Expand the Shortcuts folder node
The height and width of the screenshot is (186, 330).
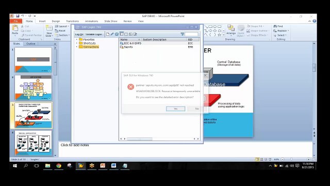pyautogui.click(x=77, y=43)
